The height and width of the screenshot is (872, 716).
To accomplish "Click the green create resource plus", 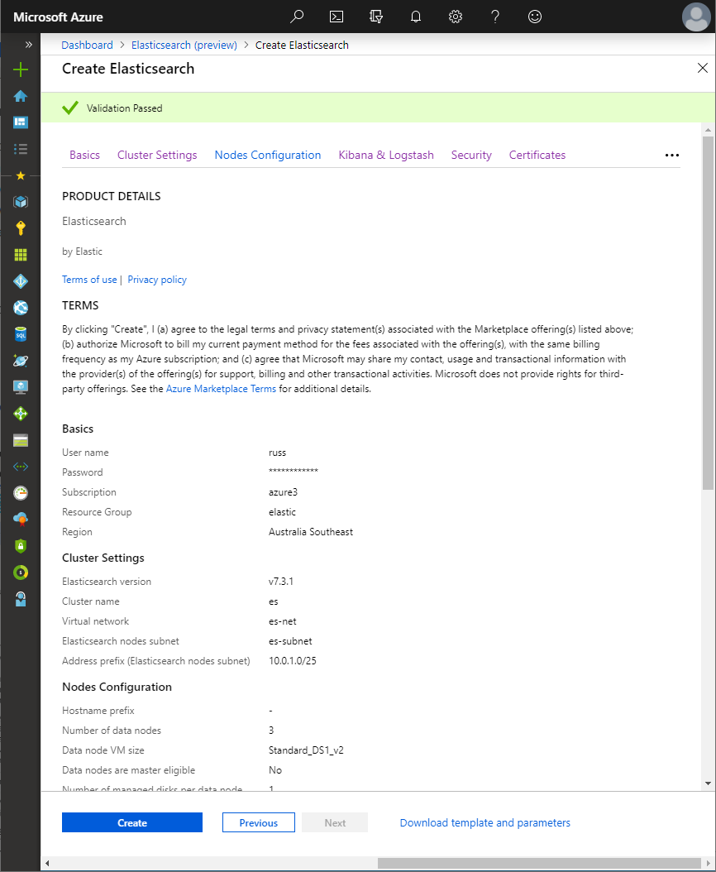I will tap(21, 69).
